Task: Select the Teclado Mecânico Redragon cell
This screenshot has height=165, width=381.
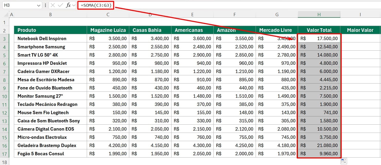Action: [50, 104]
